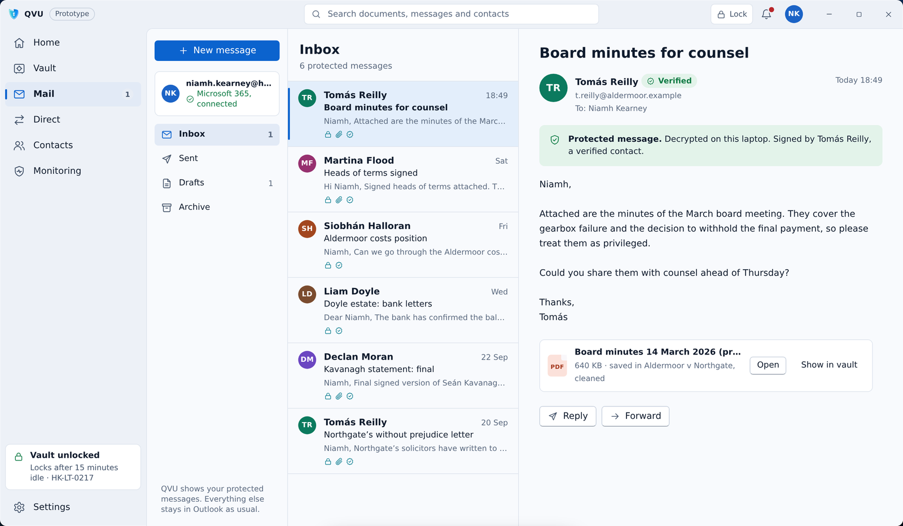Click the lock icon on the Board minutes list item

tap(328, 134)
